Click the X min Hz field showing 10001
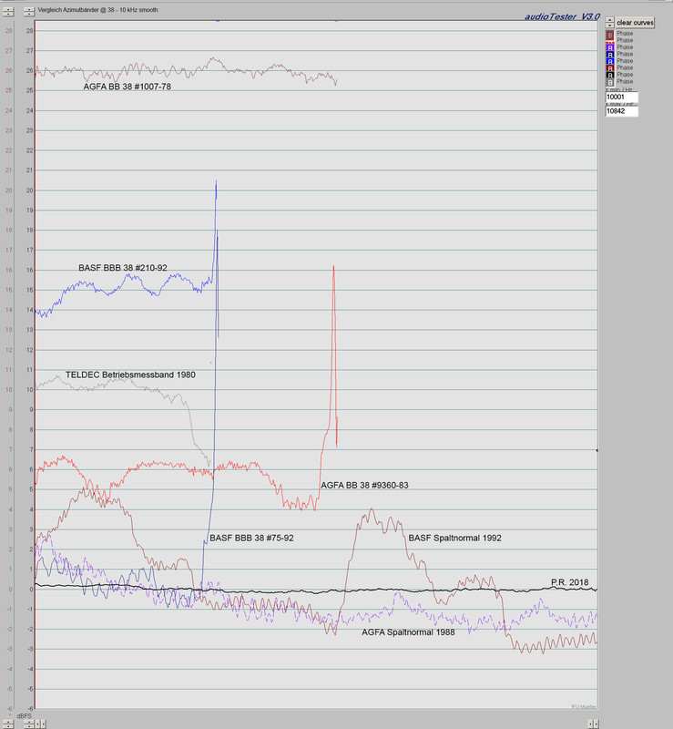The image size is (673, 729). [x=622, y=97]
